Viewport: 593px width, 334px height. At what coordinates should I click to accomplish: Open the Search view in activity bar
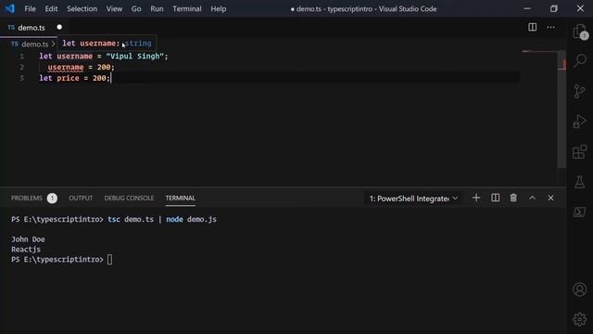579,60
